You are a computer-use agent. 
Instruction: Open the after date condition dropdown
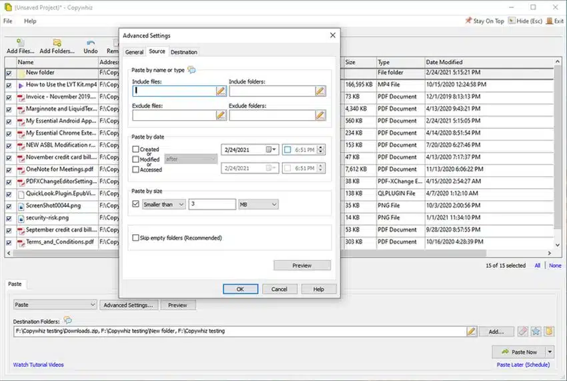(191, 159)
